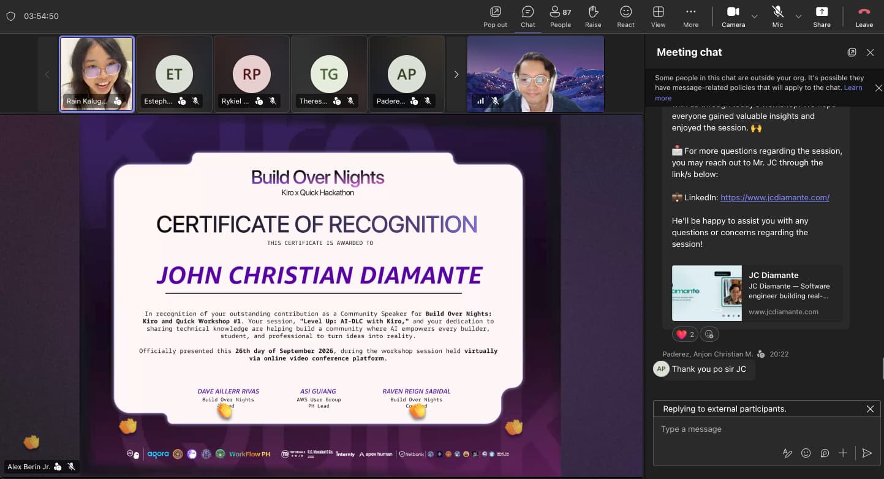884x479 pixels.
Task: Unmute the Mic
Action: (777, 17)
